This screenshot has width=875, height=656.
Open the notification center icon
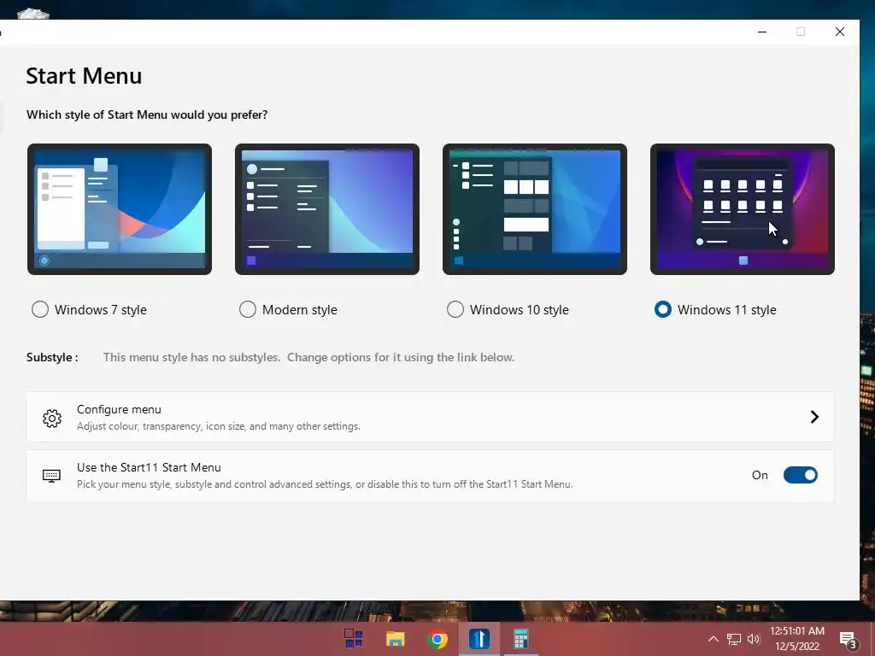[x=849, y=641]
